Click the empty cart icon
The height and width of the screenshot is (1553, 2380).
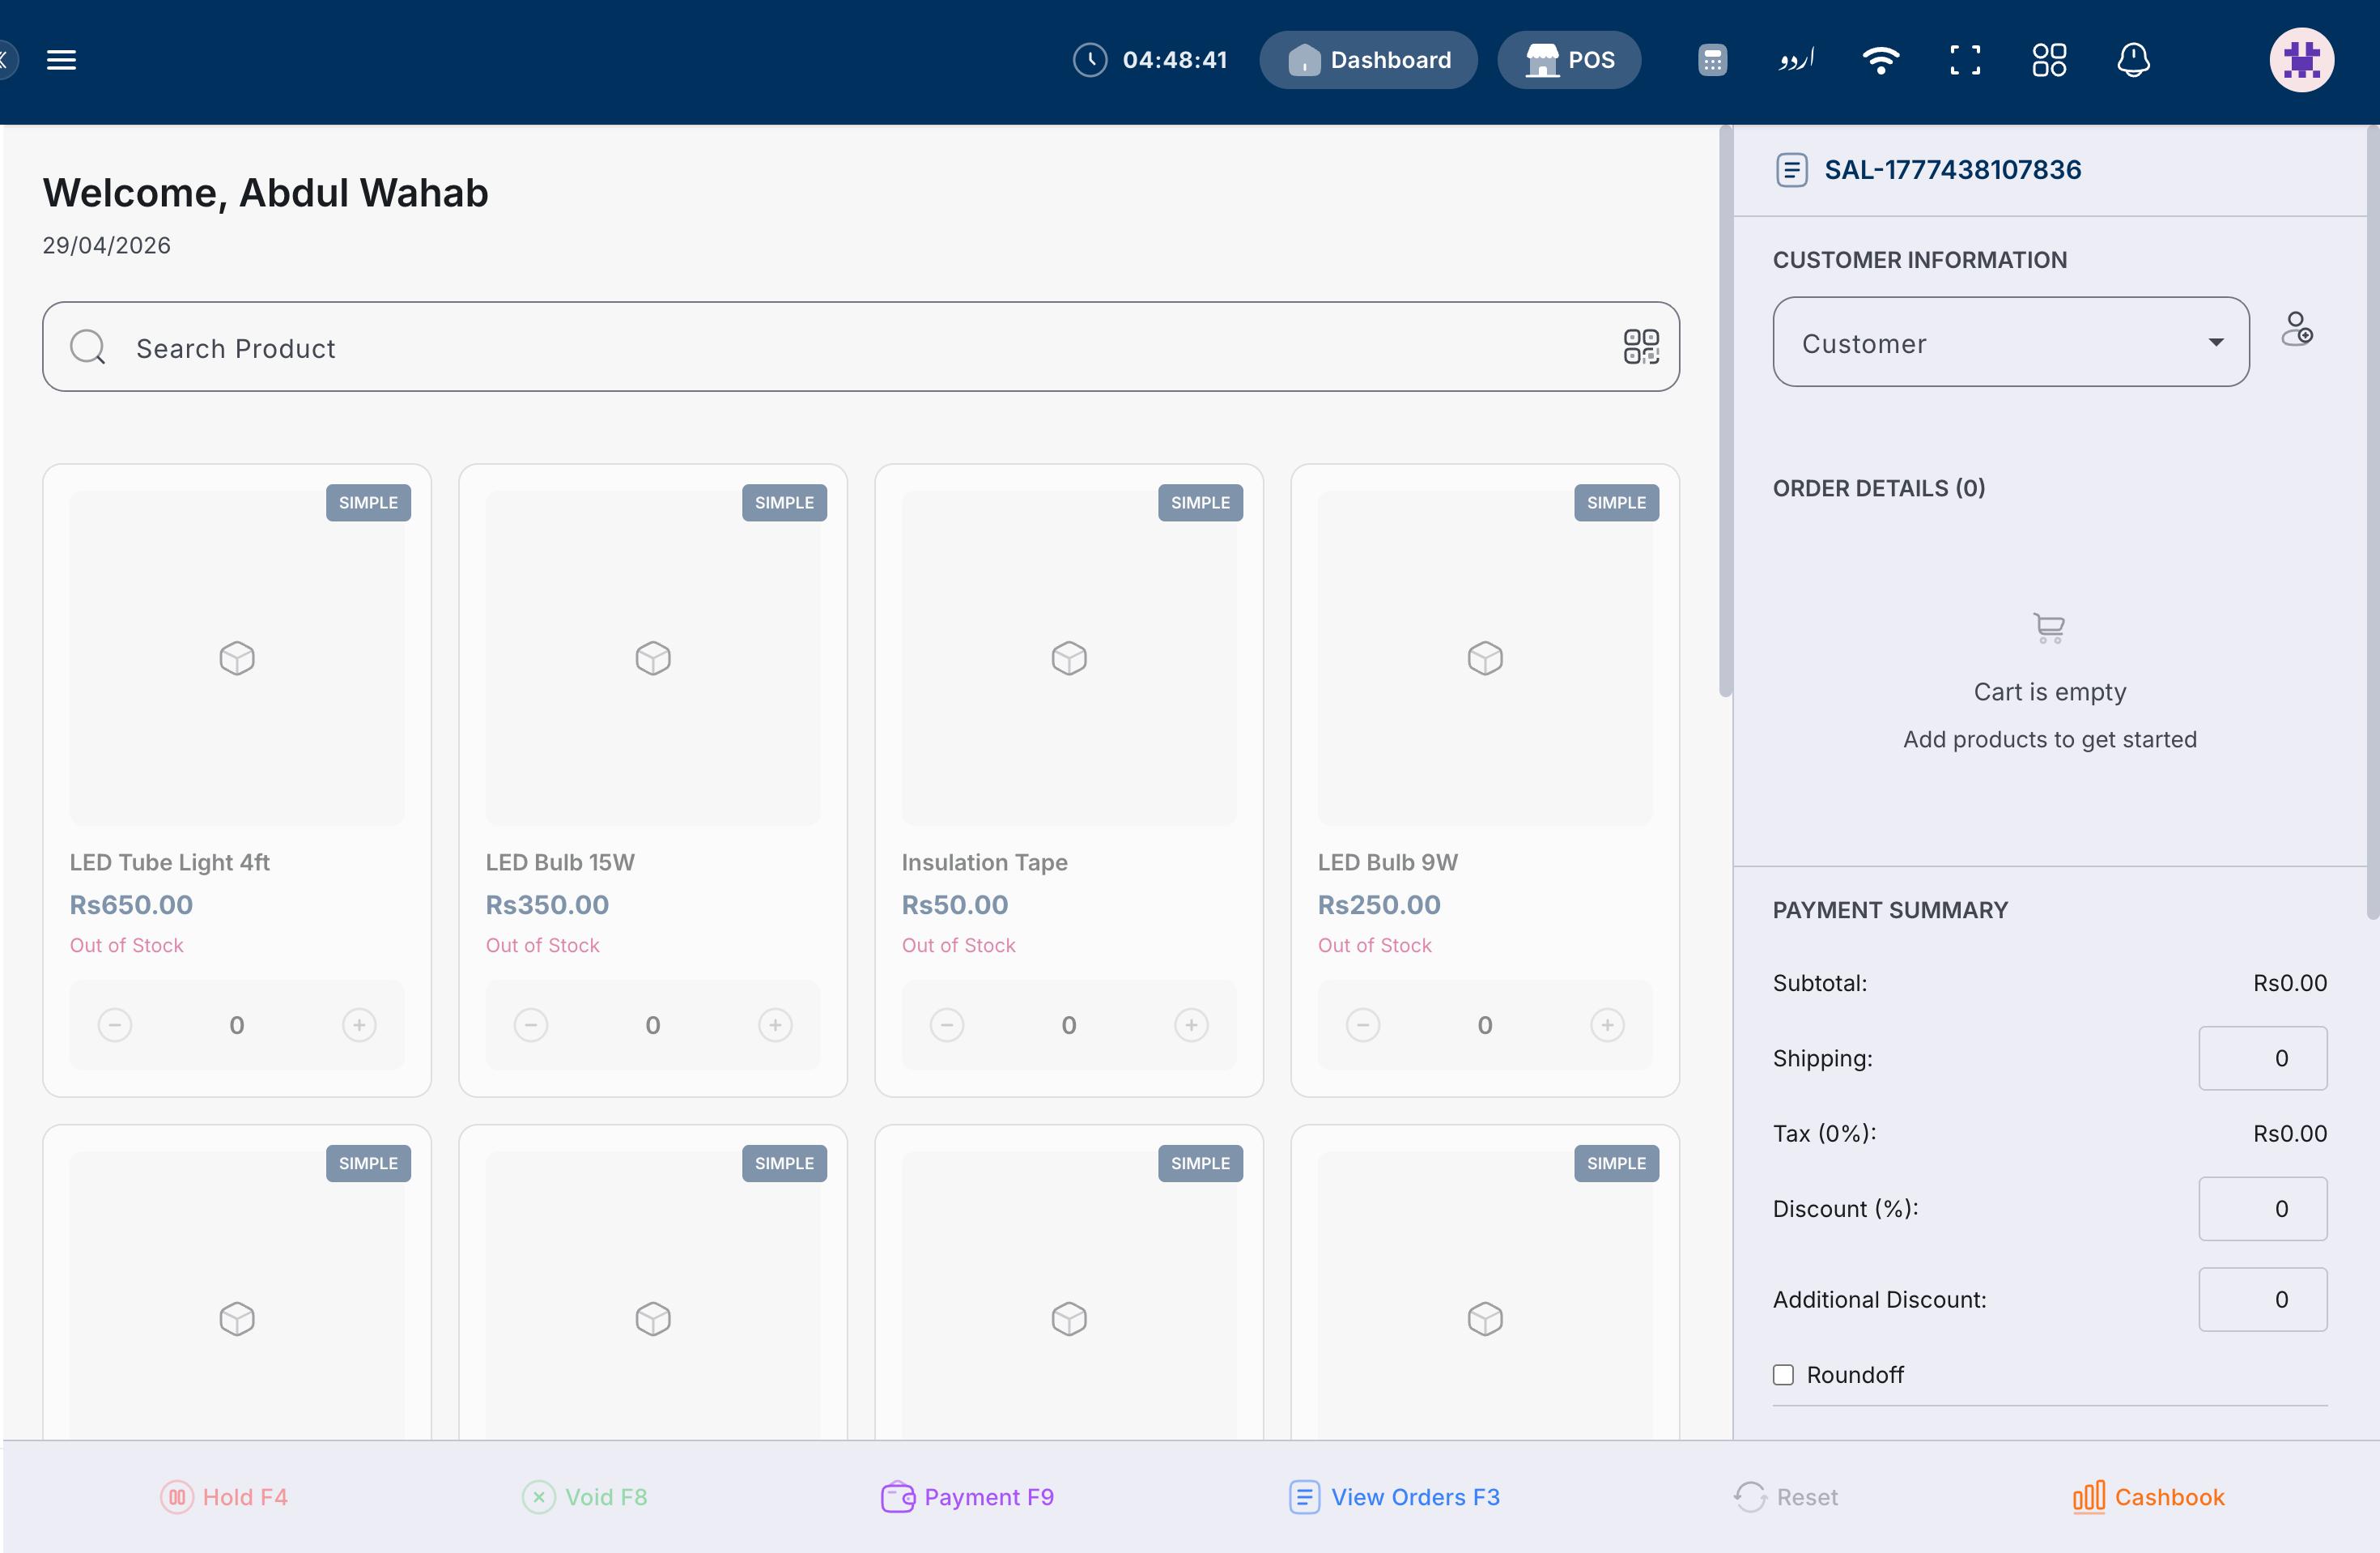pyautogui.click(x=2049, y=628)
